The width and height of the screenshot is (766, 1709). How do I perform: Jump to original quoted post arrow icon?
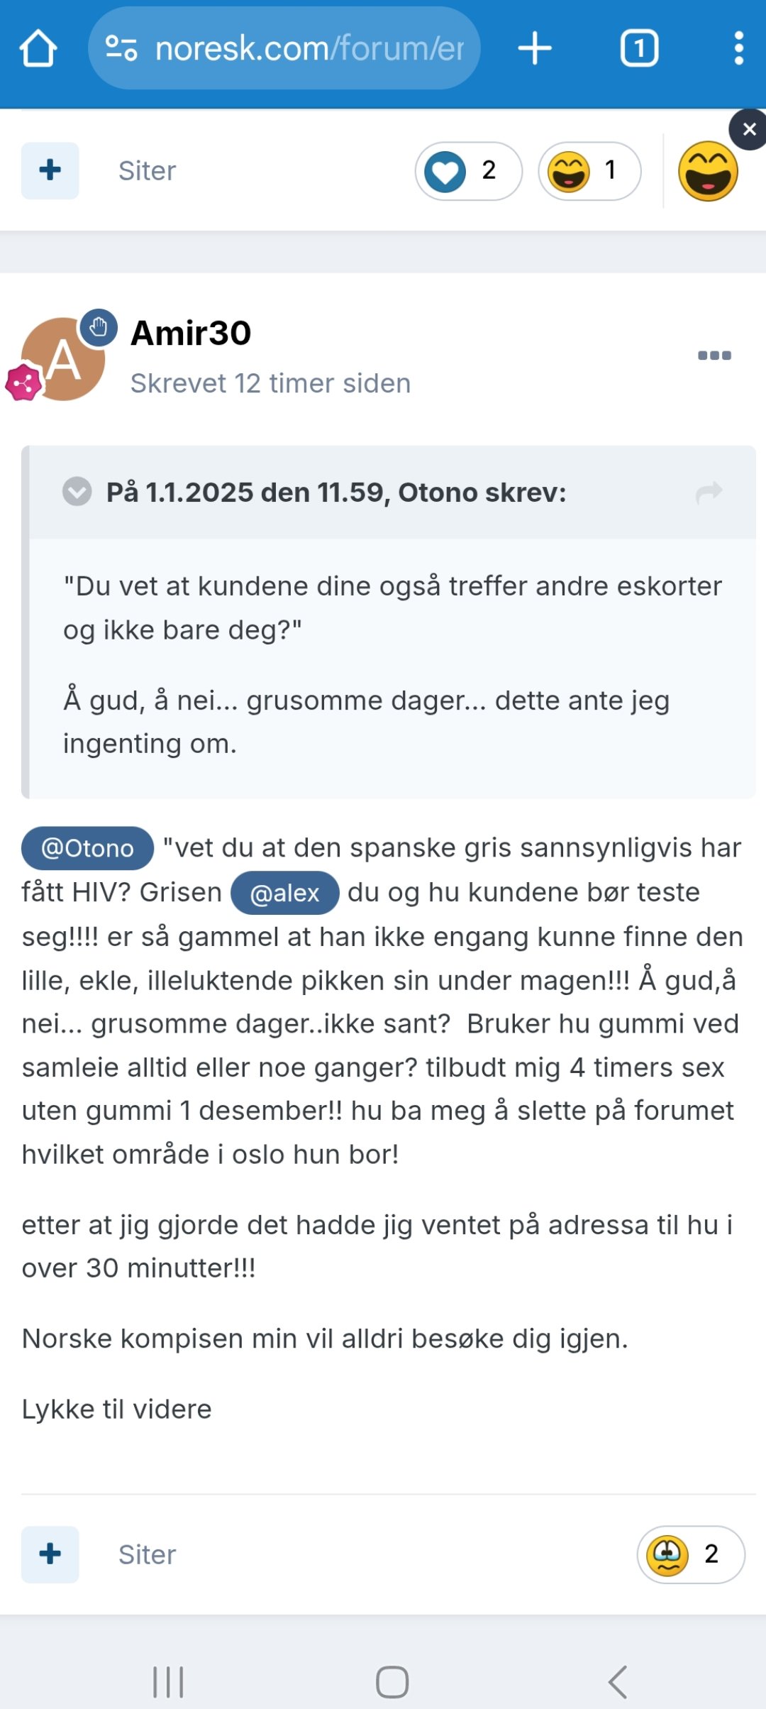[709, 492]
